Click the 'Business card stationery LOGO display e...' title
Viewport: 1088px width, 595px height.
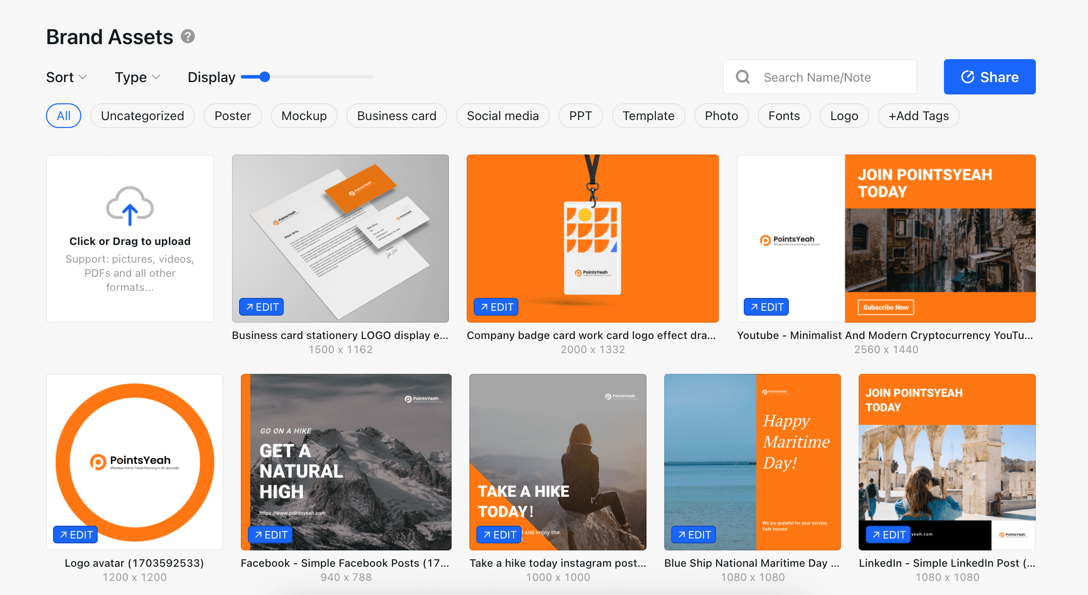340,335
